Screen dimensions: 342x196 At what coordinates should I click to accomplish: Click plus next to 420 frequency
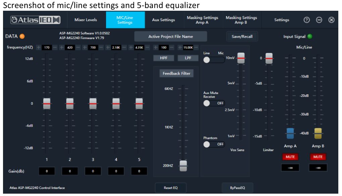tap(62, 47)
